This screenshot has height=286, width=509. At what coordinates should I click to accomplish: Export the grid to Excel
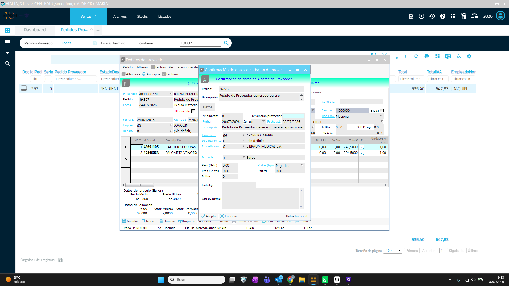pos(448,56)
